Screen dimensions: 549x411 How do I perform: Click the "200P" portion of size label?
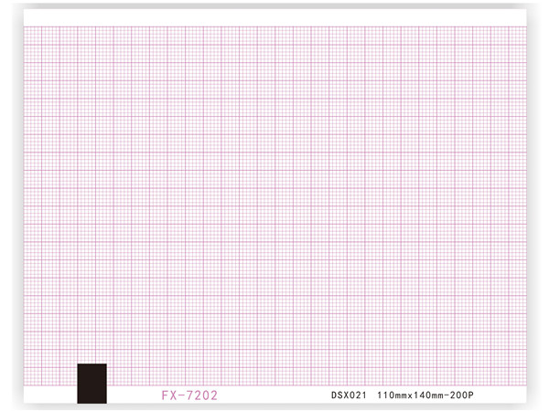pyautogui.click(x=470, y=395)
